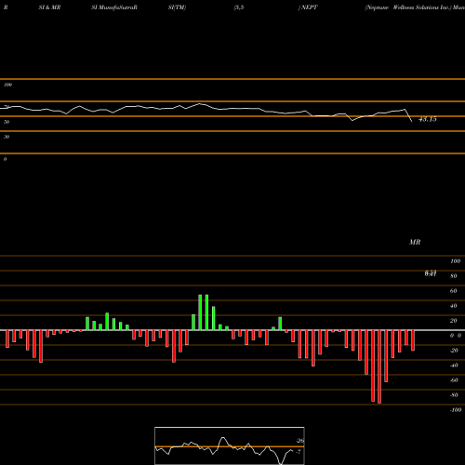Open the mini line chart thumbnail at bottom
Screen dimensions: 465x465
pyautogui.click(x=230, y=445)
